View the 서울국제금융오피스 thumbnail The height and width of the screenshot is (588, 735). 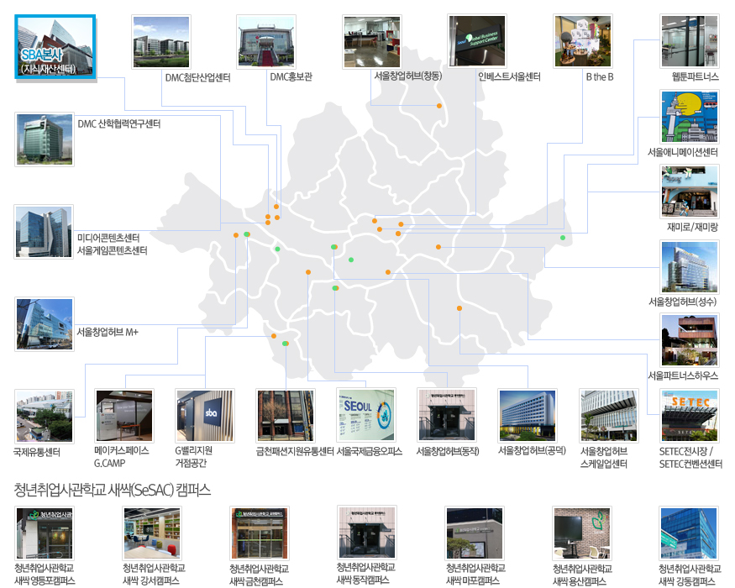click(366, 415)
